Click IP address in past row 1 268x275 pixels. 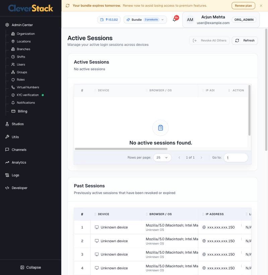(221, 227)
